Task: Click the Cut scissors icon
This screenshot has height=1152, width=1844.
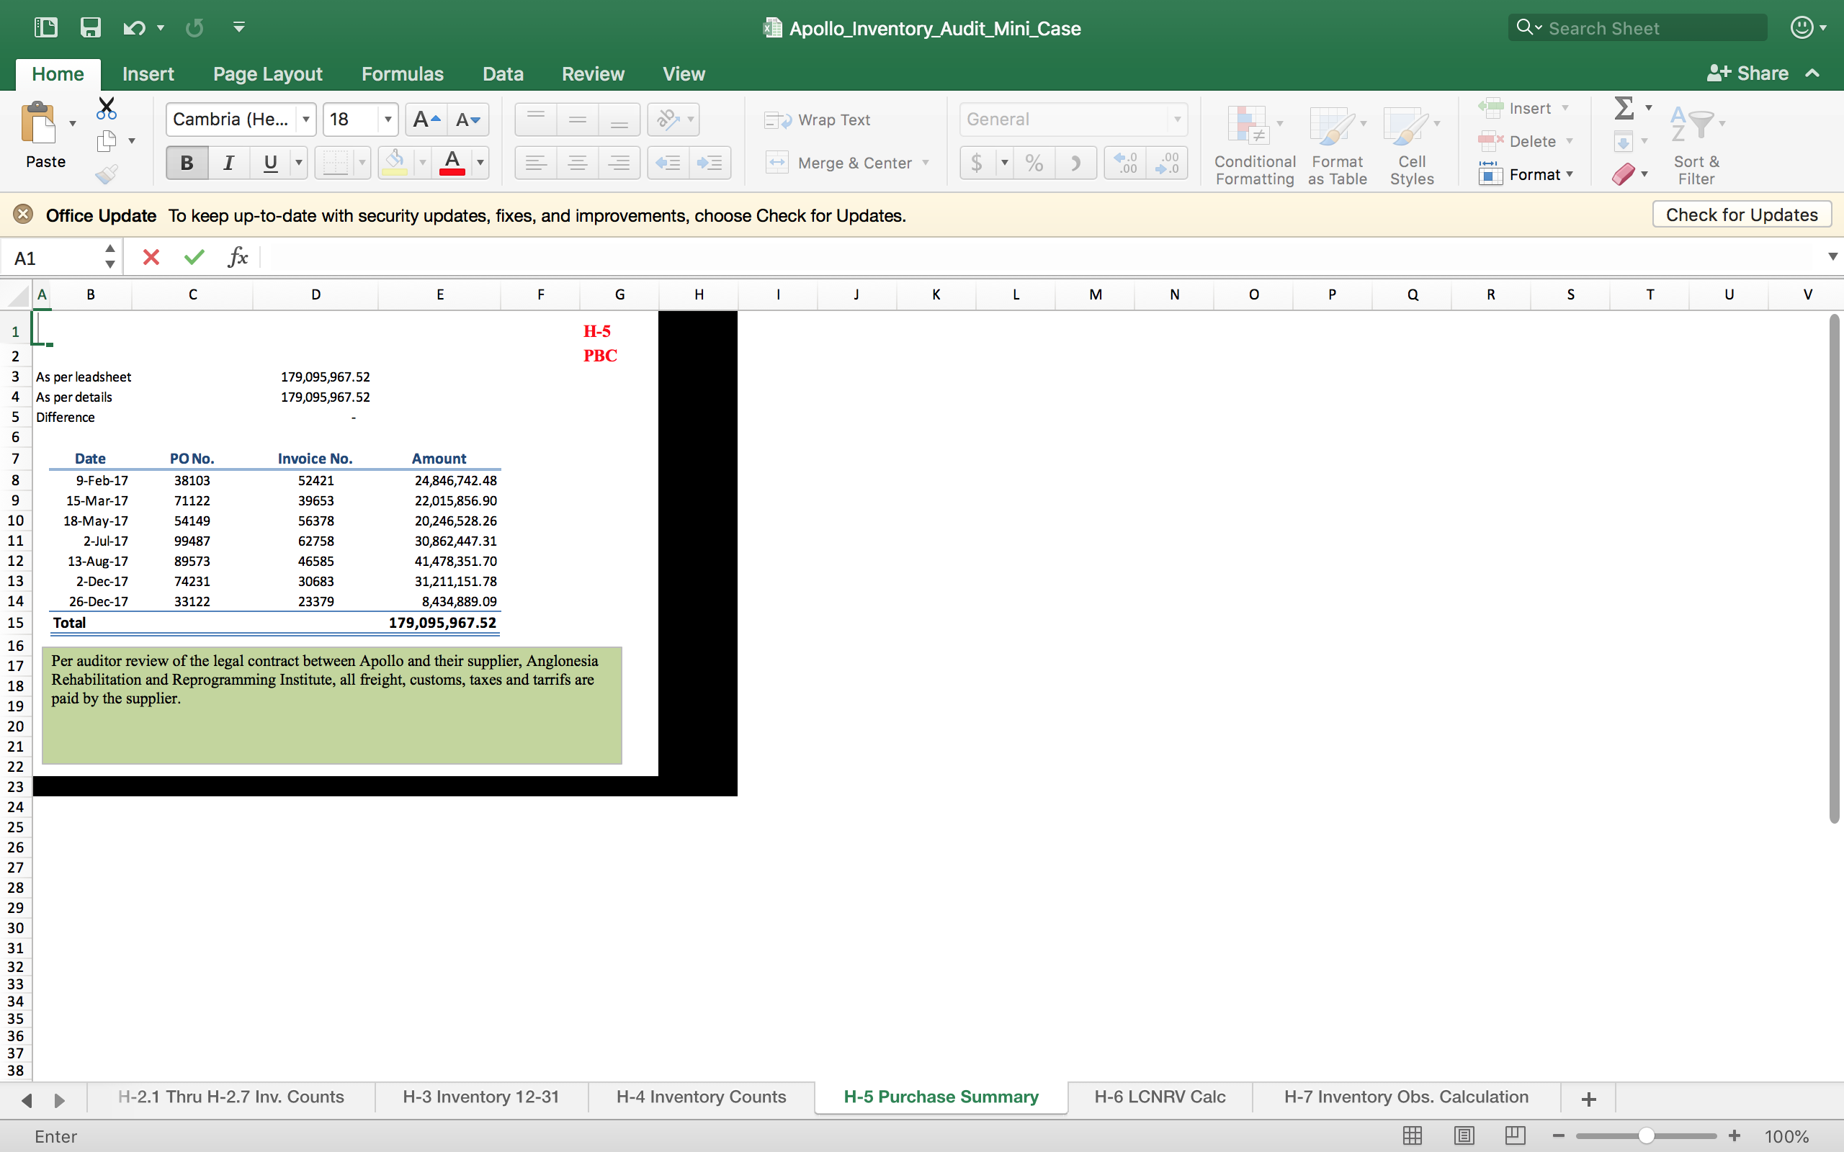Action: click(106, 108)
